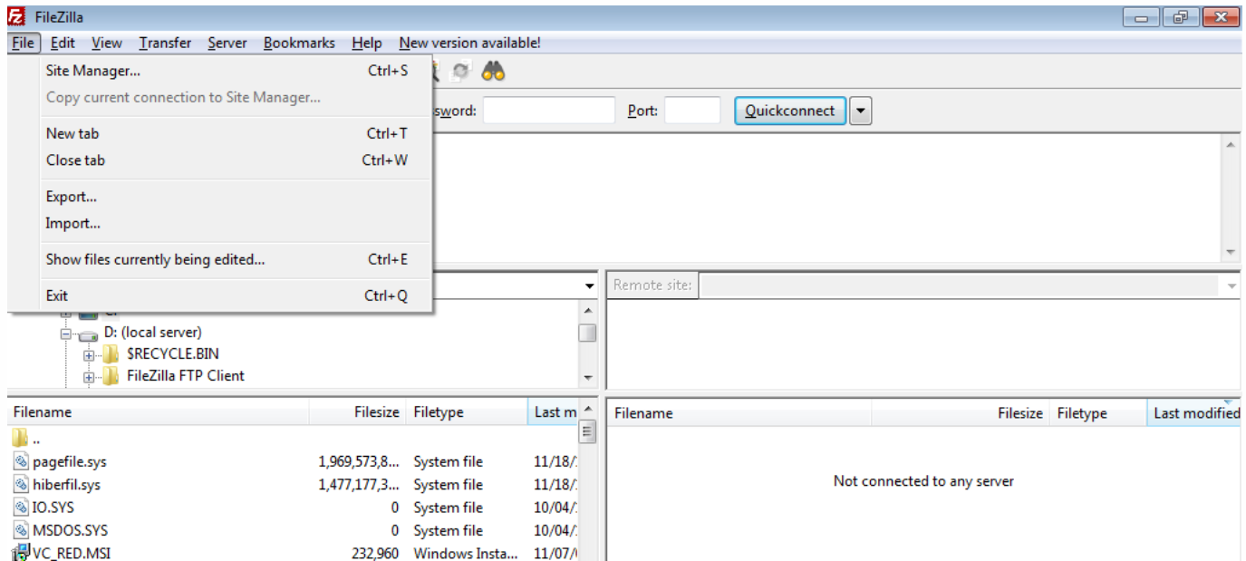
Task: Open the Help menu
Action: 366,43
